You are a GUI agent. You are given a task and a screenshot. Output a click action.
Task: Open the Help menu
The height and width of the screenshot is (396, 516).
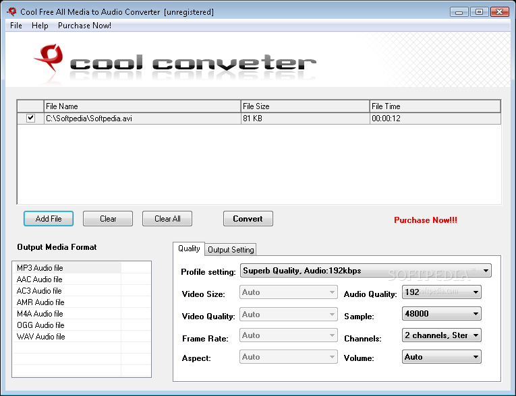(40, 26)
